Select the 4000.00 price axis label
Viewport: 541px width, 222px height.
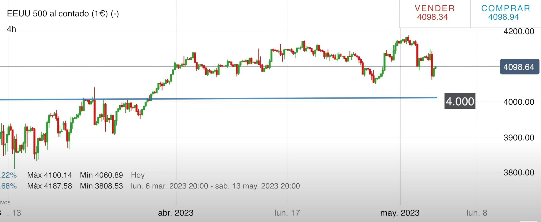coord(519,102)
